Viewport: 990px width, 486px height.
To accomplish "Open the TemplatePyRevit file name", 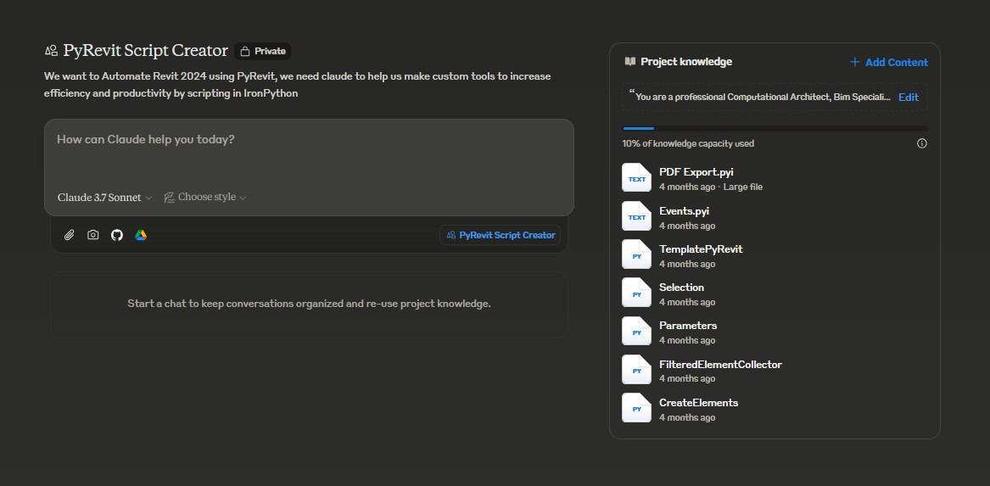I will (x=701, y=249).
